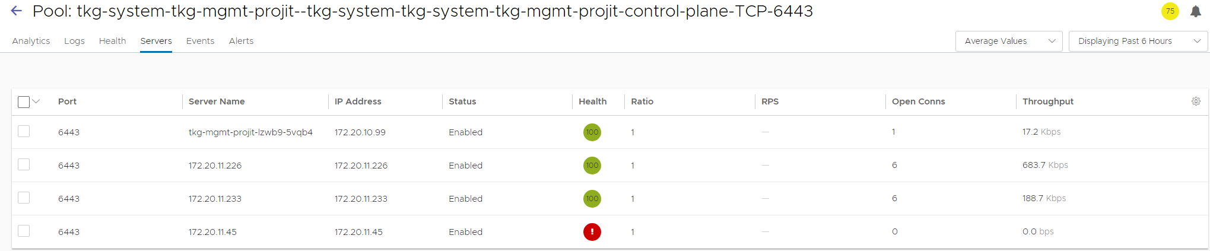Click health score 100 for tkg-mgmt-projit-lzwb9-5vqb4
The width and height of the screenshot is (1210, 251).
click(592, 132)
